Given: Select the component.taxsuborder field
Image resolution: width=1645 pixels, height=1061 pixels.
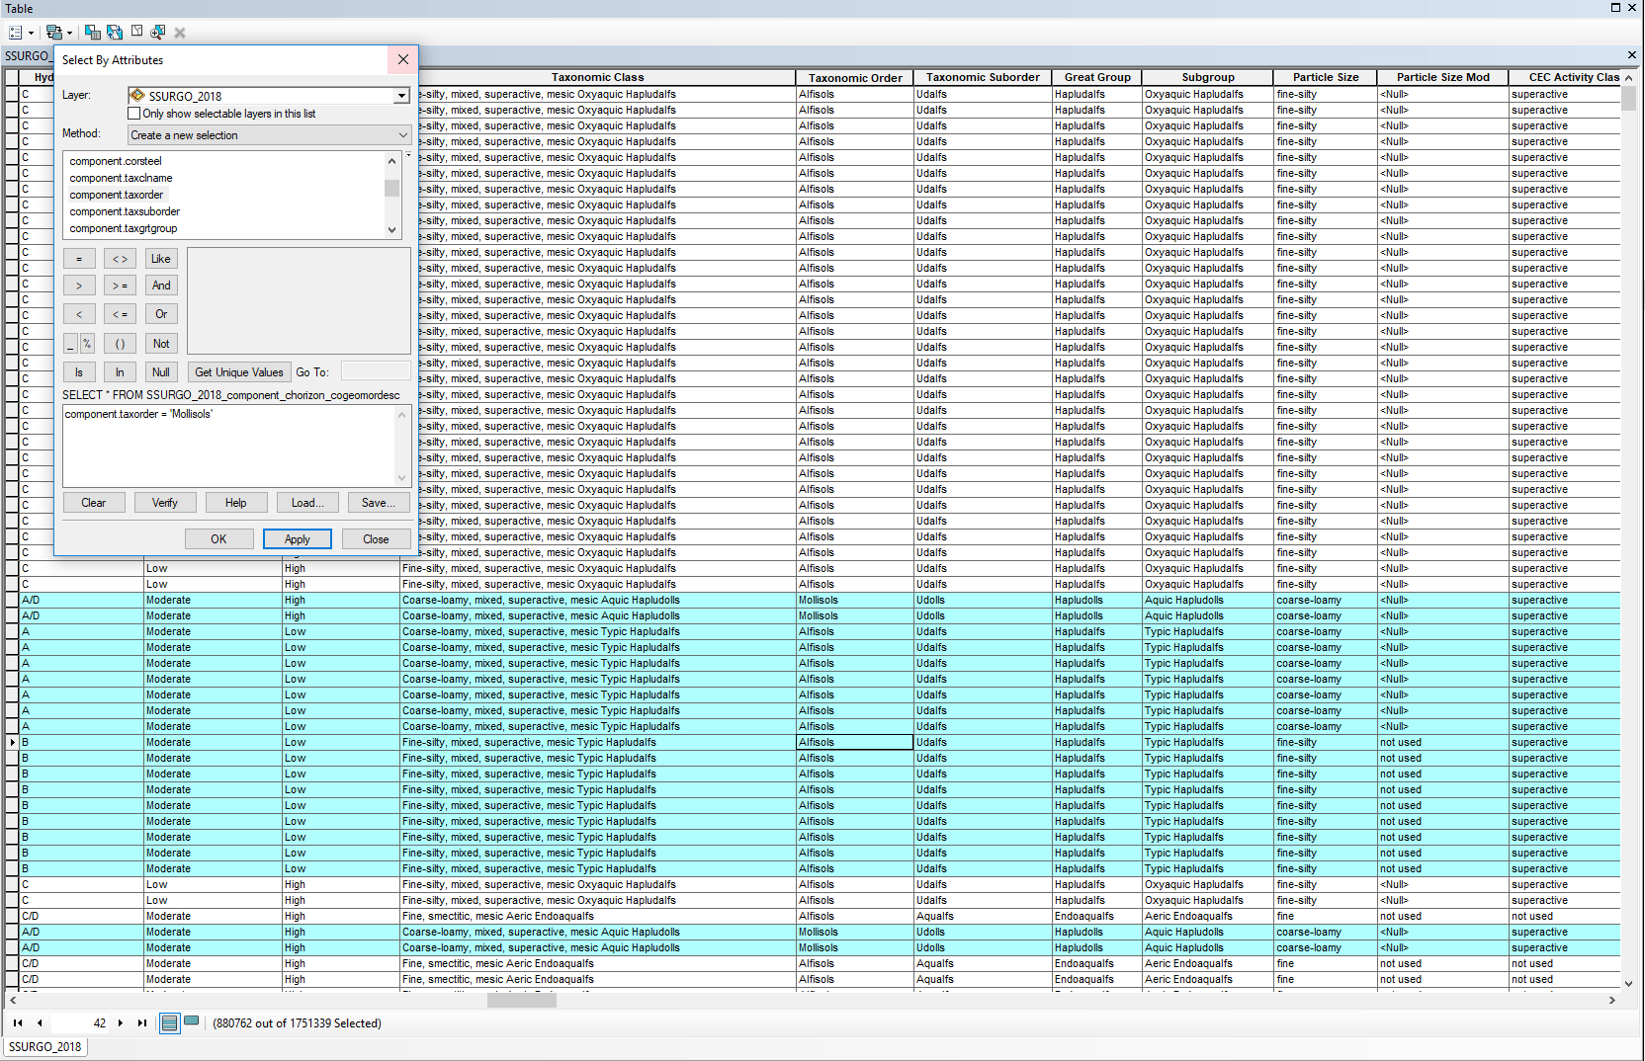Looking at the screenshot, I should 125,211.
